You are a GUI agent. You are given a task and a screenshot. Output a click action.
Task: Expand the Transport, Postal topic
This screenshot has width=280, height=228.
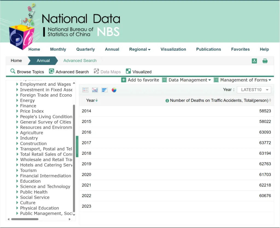(x=17, y=149)
